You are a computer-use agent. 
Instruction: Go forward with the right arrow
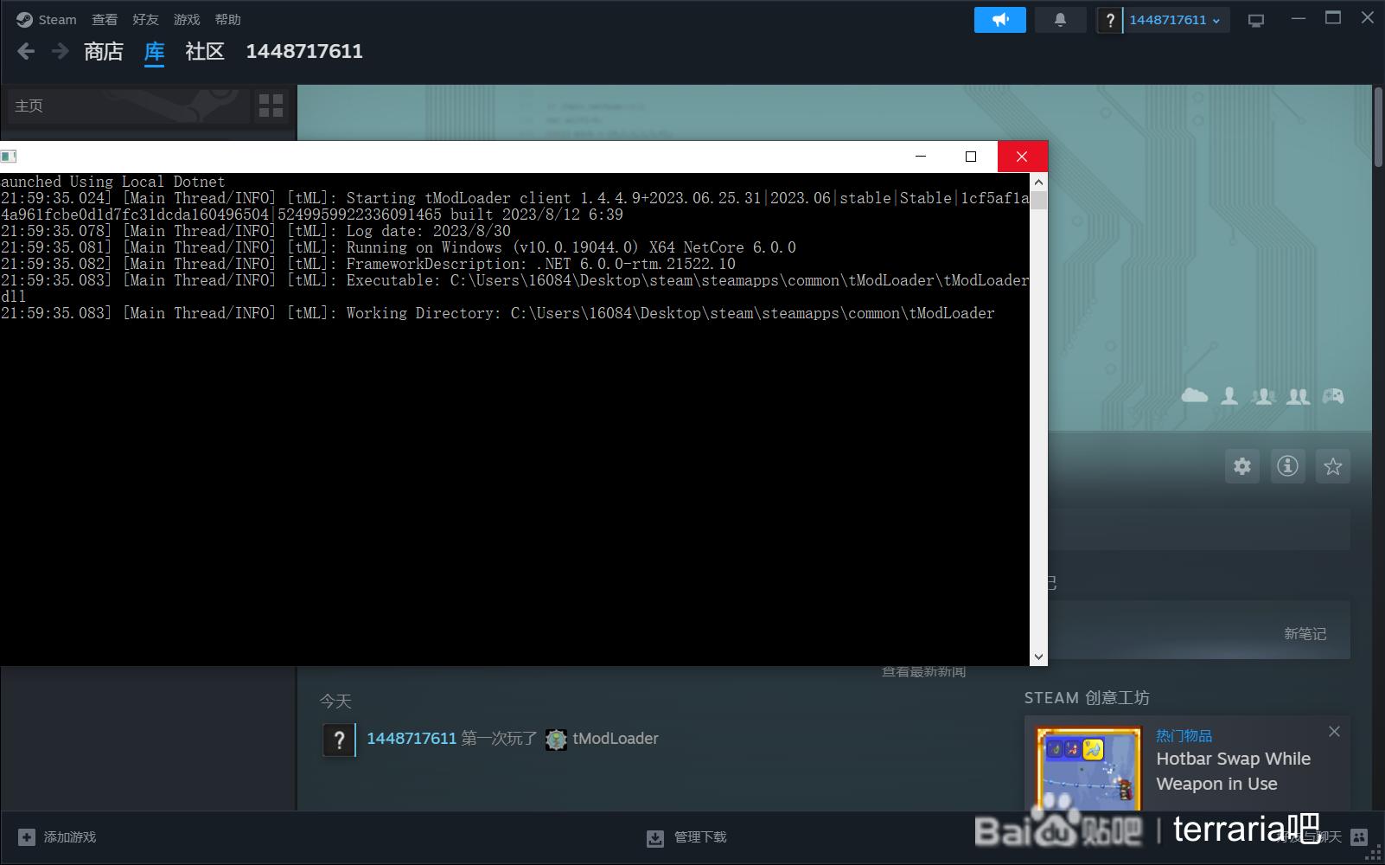click(60, 52)
